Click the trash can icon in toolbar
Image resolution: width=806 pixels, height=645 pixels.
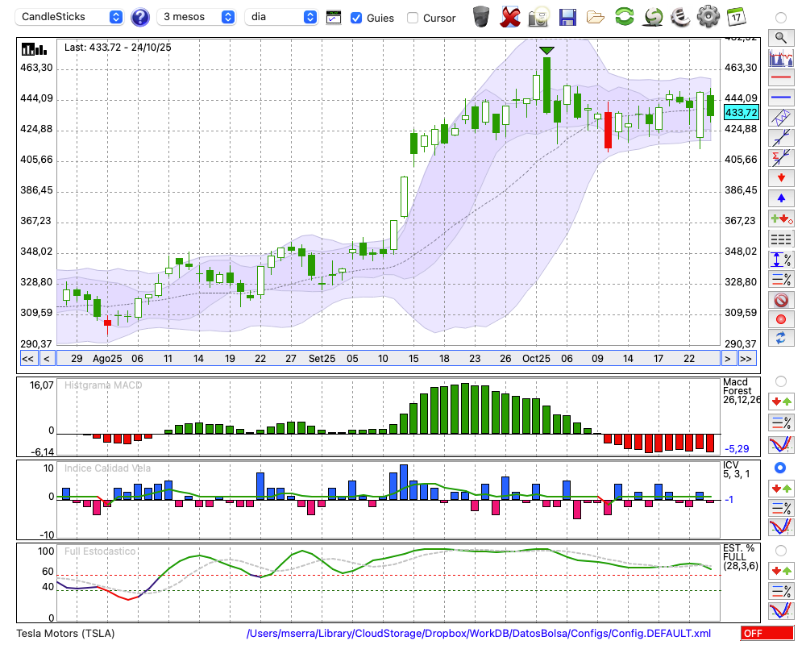(x=481, y=16)
